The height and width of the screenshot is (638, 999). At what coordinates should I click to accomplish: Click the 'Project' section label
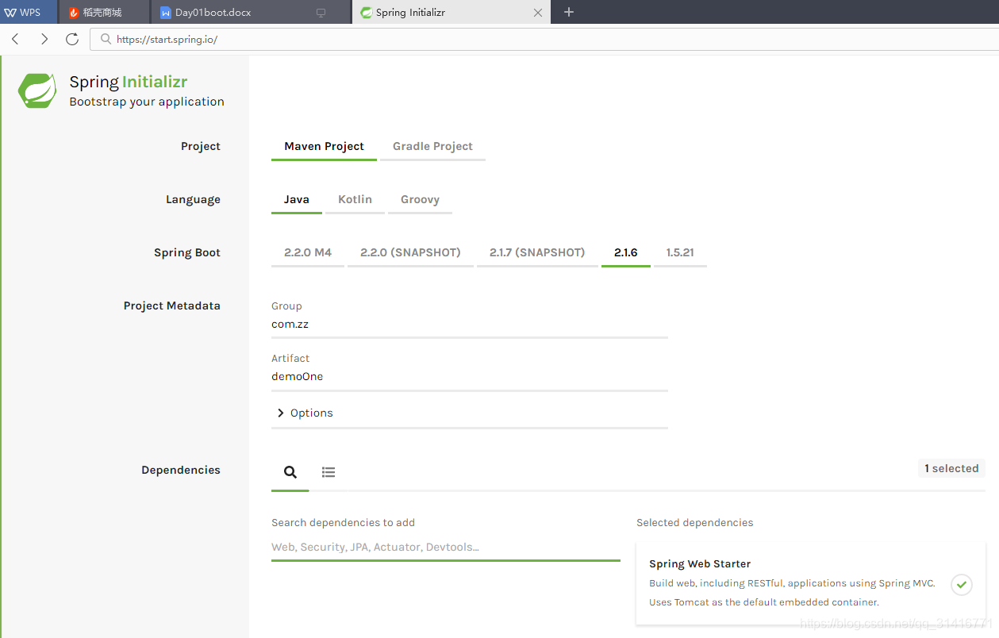point(201,147)
